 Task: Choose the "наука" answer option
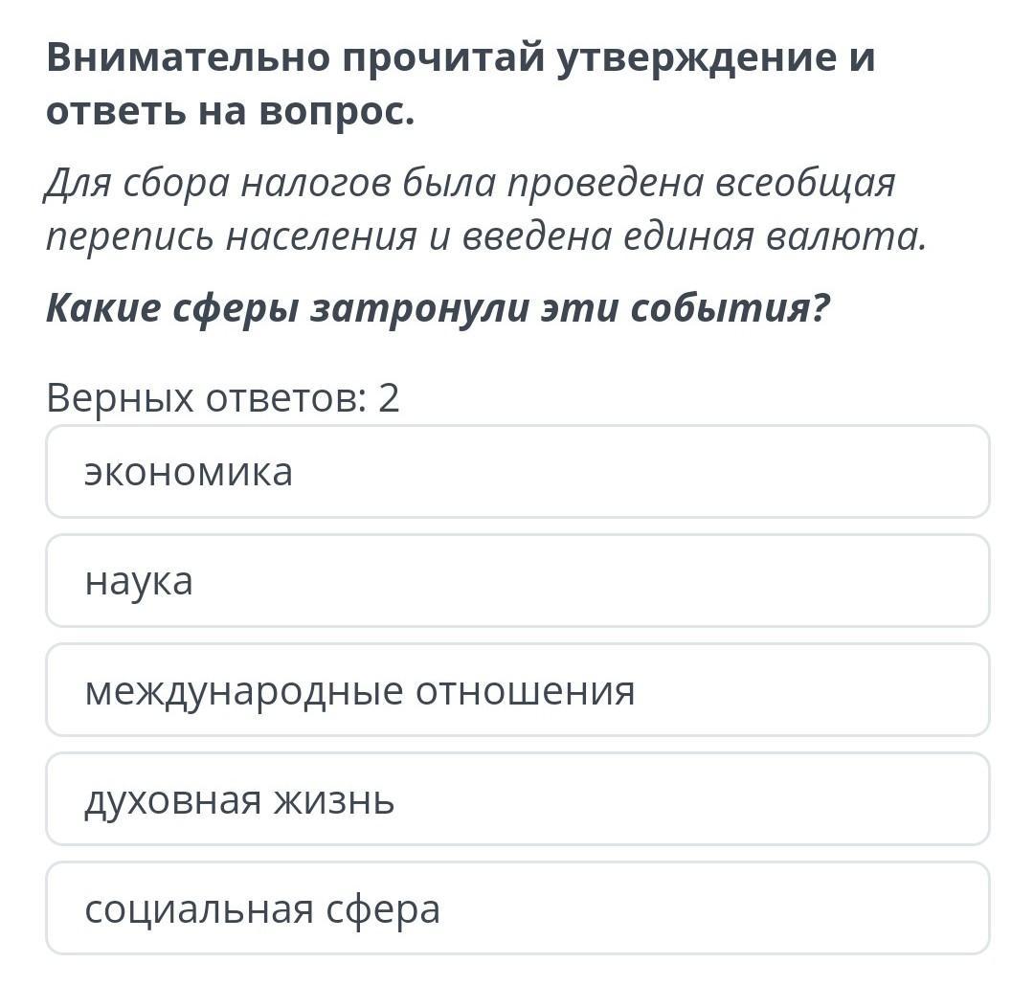click(x=517, y=581)
